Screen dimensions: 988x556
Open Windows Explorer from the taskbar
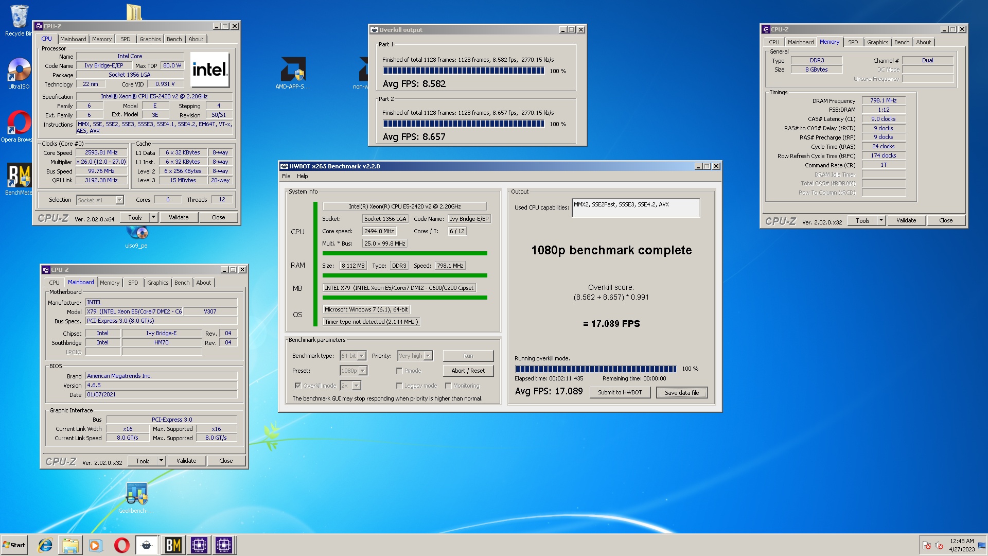pos(70,545)
